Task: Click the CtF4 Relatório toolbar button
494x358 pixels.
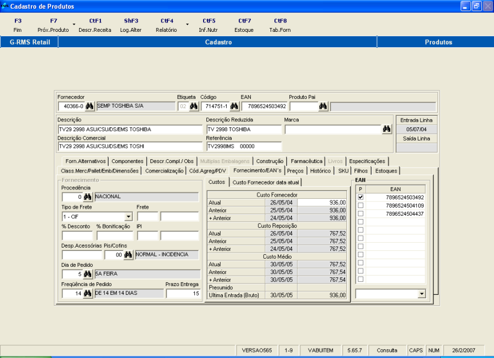Action: coord(166,25)
